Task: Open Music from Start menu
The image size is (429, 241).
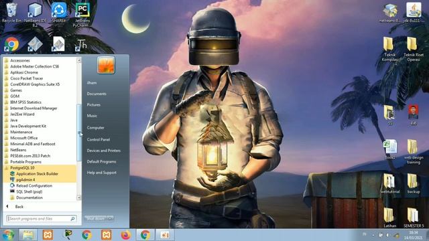Action: point(92,116)
